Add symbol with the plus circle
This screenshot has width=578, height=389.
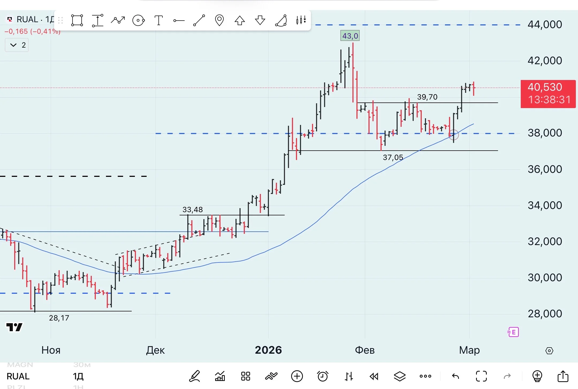297,376
